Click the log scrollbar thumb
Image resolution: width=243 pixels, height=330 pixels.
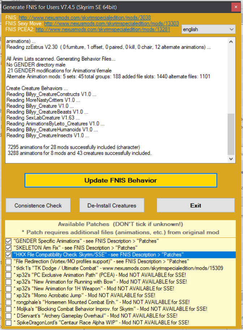click(231, 134)
